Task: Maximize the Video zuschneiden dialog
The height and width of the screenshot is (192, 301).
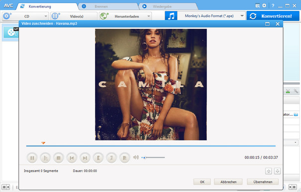Action: [267, 24]
